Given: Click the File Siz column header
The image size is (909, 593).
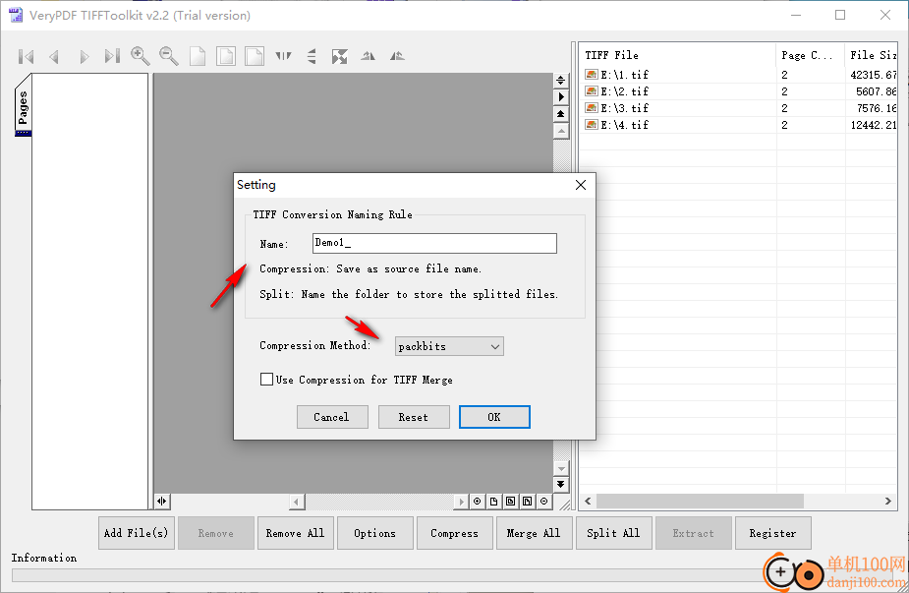Looking at the screenshot, I should [x=872, y=55].
